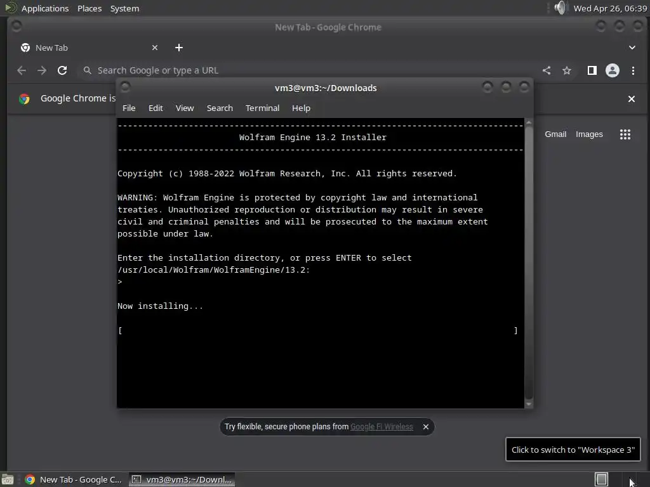650x487 pixels.
Task: Open a new Chrome tab with plus button
Action: [178, 48]
